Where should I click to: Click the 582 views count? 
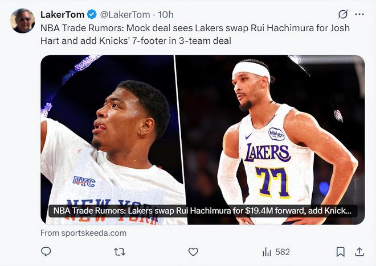pyautogui.click(x=283, y=251)
